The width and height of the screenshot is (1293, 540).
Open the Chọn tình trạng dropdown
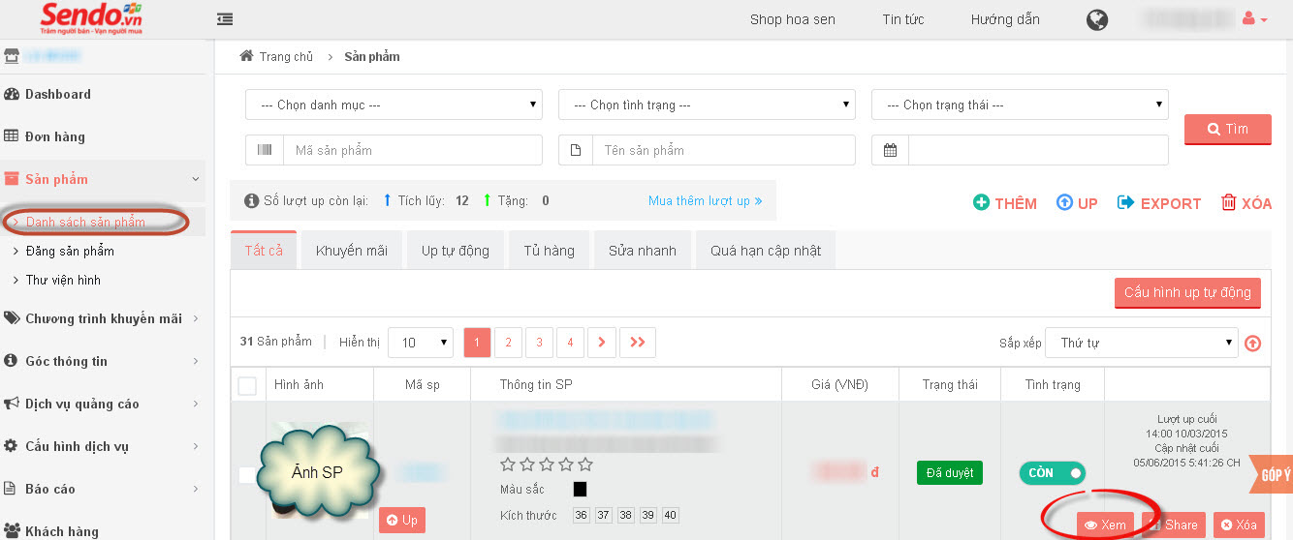tap(707, 105)
